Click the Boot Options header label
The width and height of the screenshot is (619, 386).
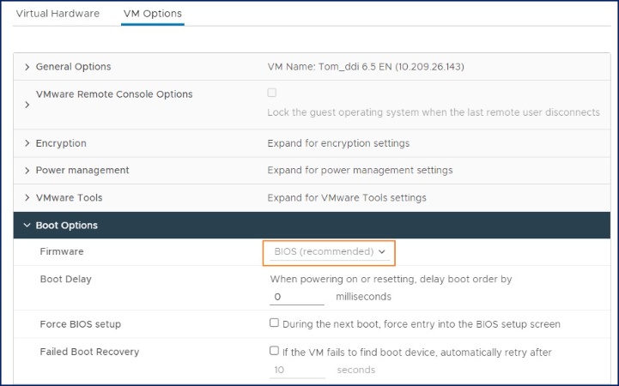(x=66, y=226)
